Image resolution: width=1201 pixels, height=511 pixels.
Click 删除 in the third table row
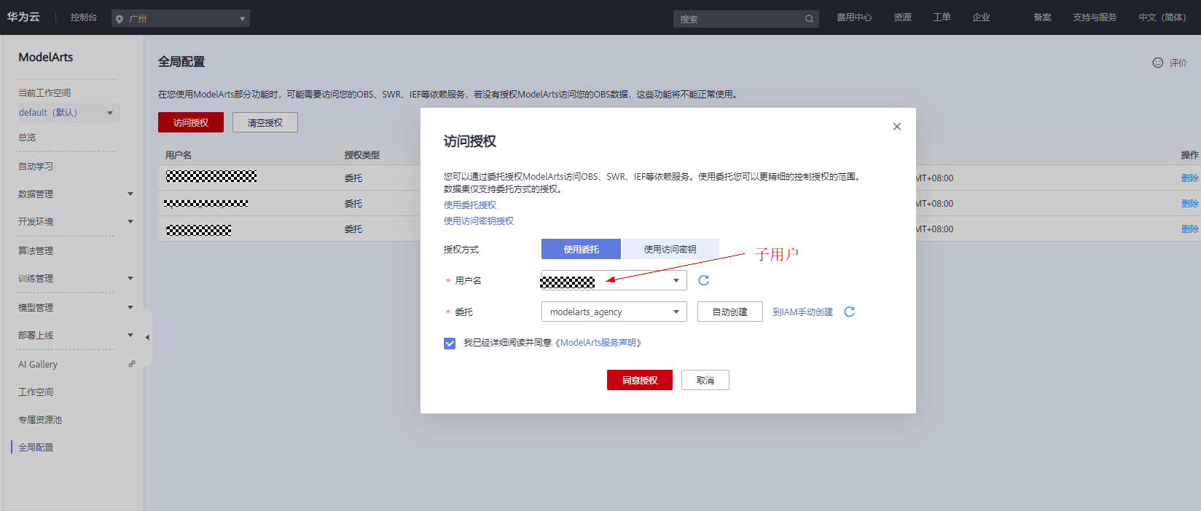(x=1189, y=229)
